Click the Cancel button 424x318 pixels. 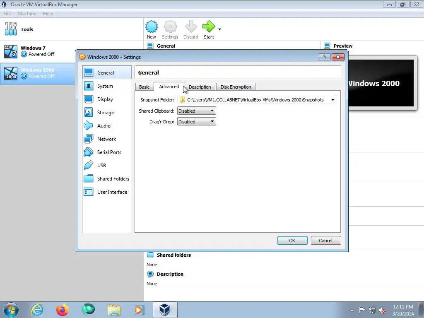pyautogui.click(x=325, y=241)
